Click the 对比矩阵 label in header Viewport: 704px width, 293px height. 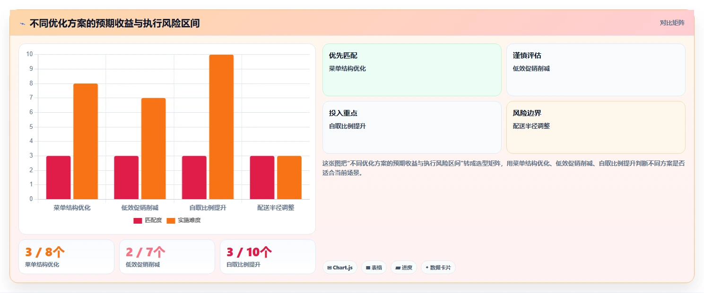pos(672,23)
